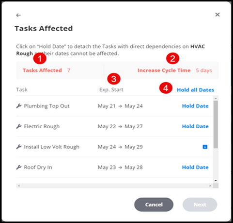Click the horizontal scrollbar right arrow
This screenshot has width=233, height=223.
point(210,186)
